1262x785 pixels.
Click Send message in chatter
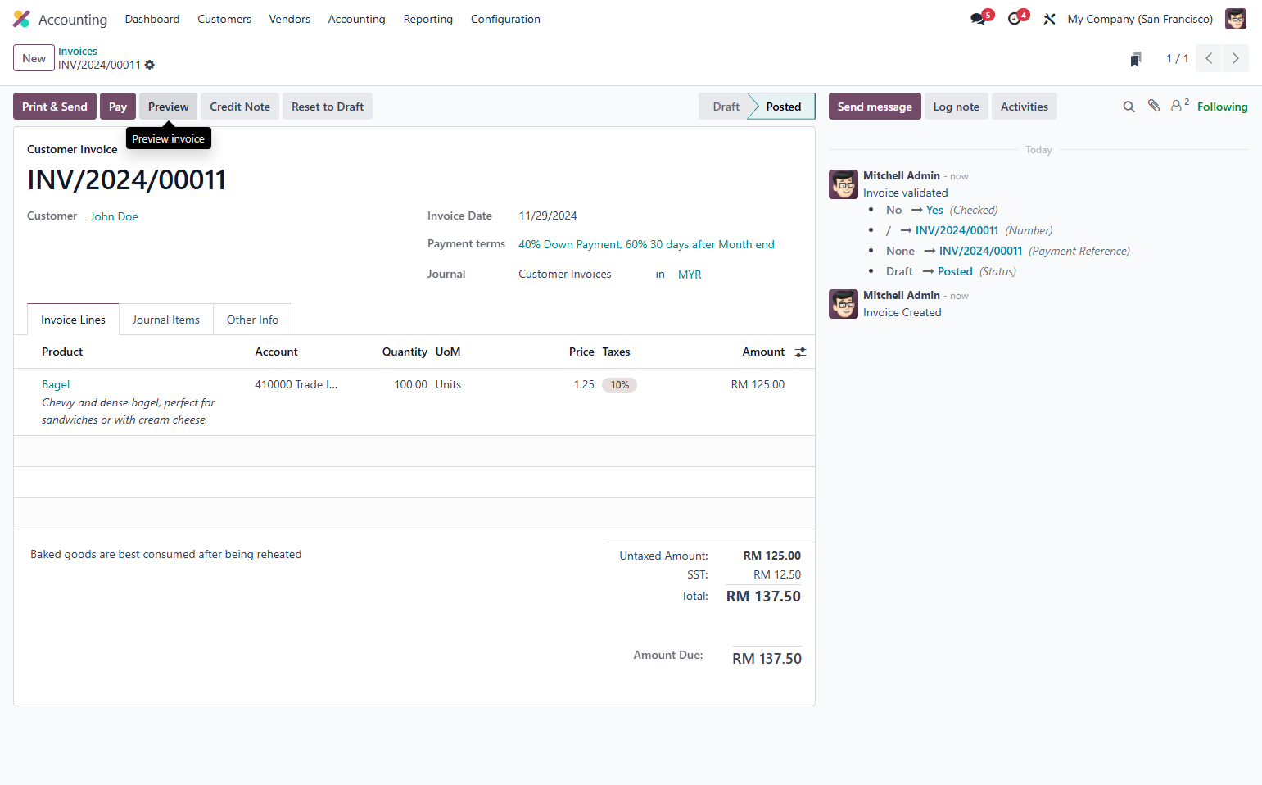pos(875,107)
